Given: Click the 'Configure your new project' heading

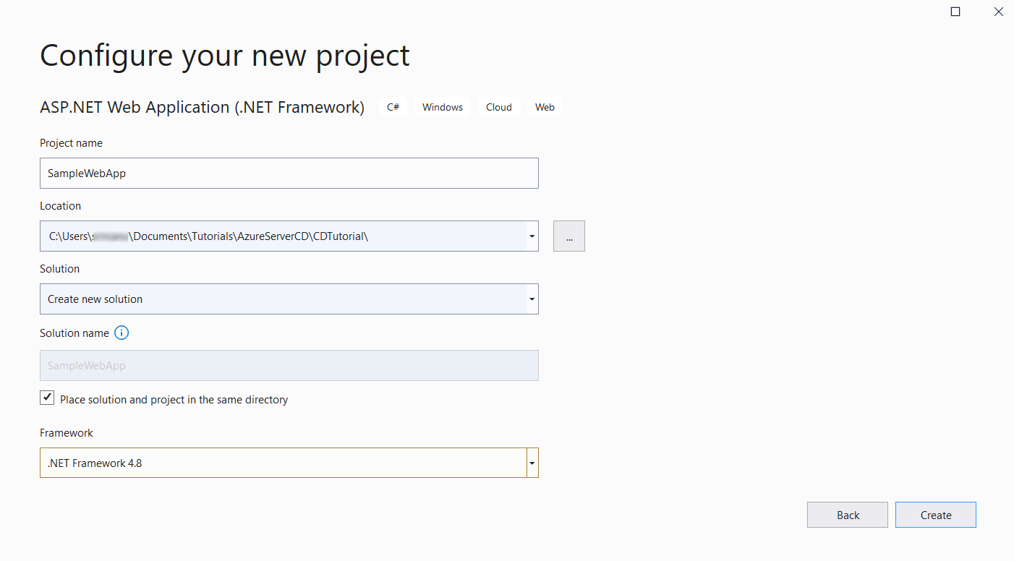Looking at the screenshot, I should tap(225, 56).
